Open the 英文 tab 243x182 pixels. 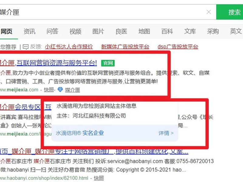click(236, 32)
